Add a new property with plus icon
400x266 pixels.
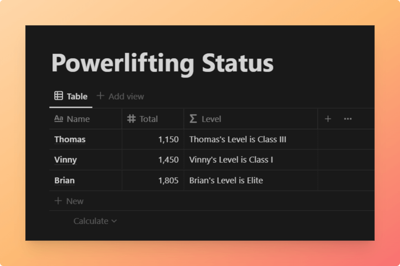click(x=328, y=119)
